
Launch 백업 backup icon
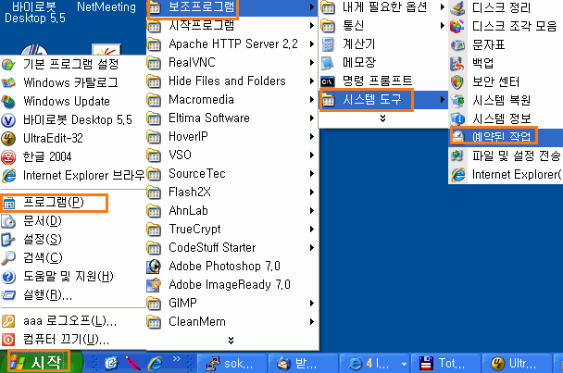pos(457,64)
